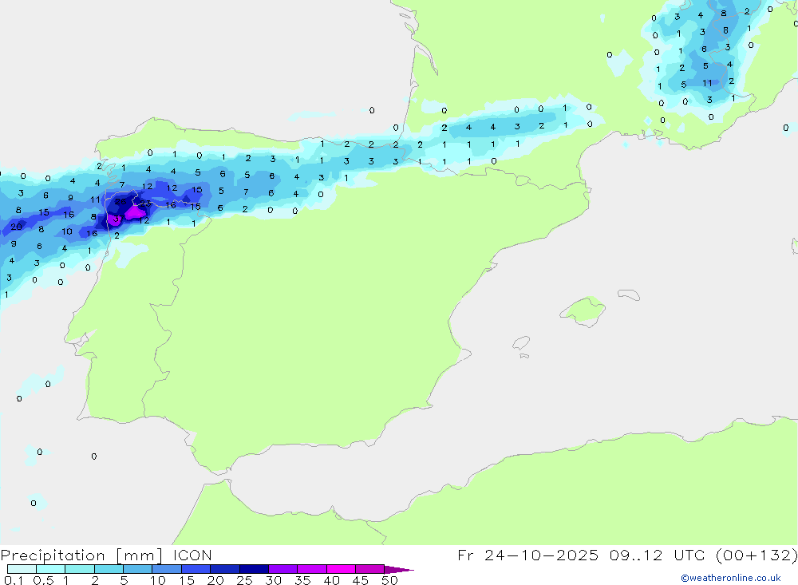
Task: Choose the 25–30 mm dark navy swatch
Action: 254,569
